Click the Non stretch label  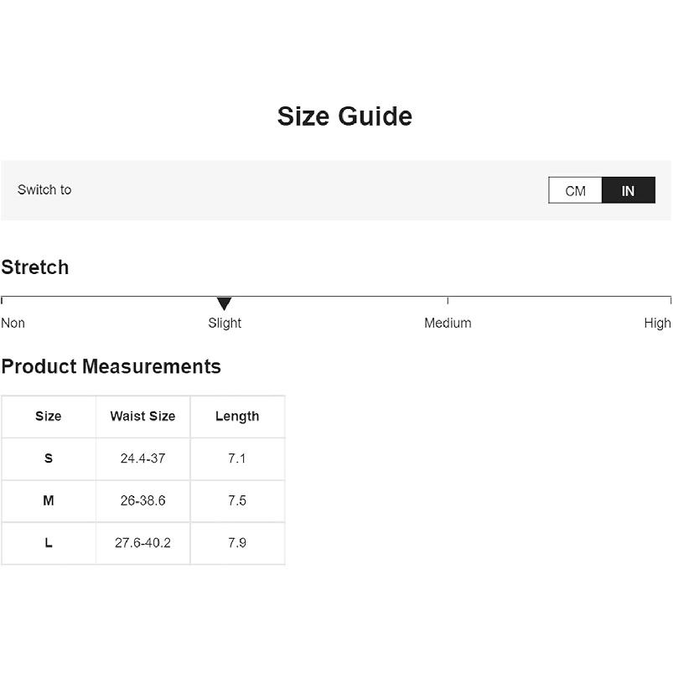click(x=13, y=323)
